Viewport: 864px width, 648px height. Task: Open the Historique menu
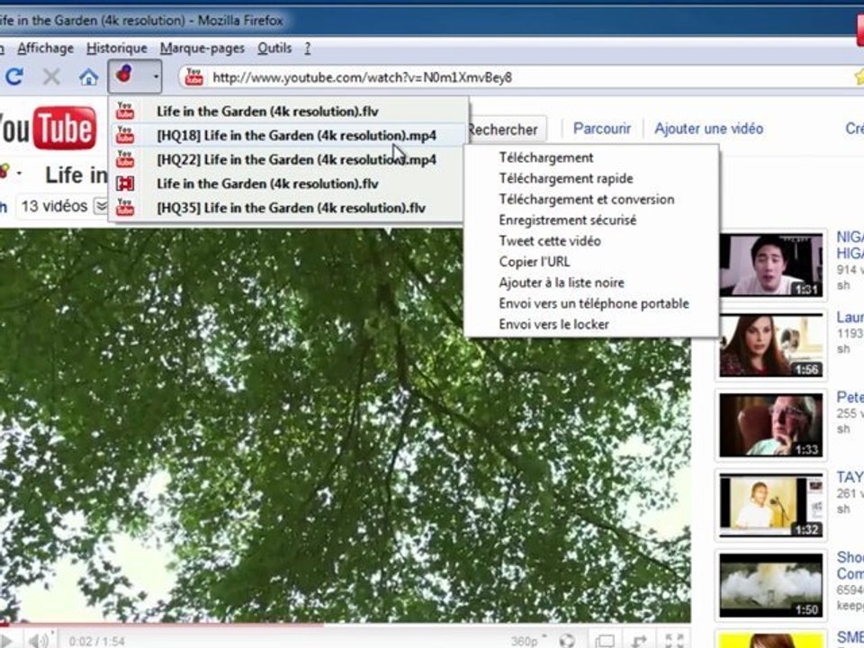coord(117,49)
